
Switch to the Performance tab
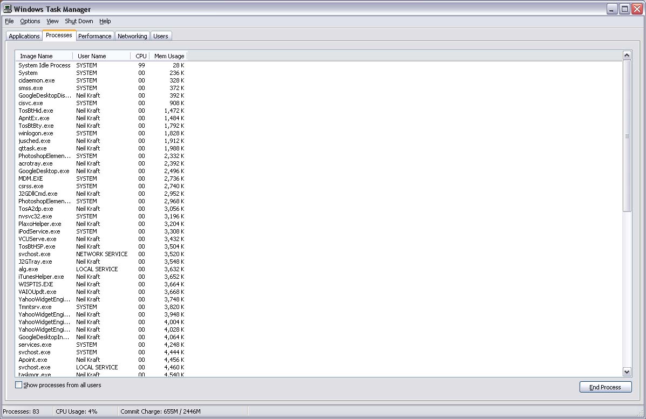pyautogui.click(x=95, y=36)
